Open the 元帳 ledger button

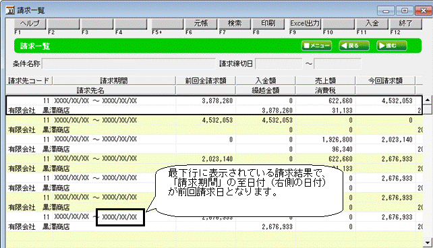tap(201, 24)
